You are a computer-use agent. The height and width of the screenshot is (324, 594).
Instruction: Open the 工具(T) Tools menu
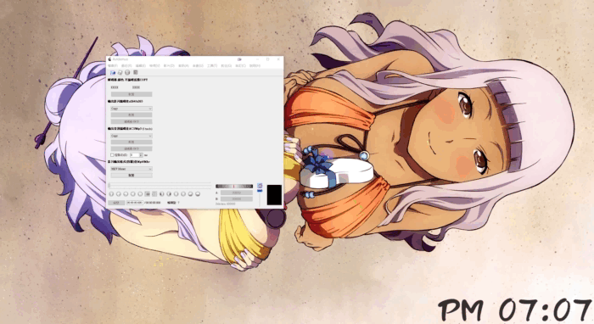(212, 66)
